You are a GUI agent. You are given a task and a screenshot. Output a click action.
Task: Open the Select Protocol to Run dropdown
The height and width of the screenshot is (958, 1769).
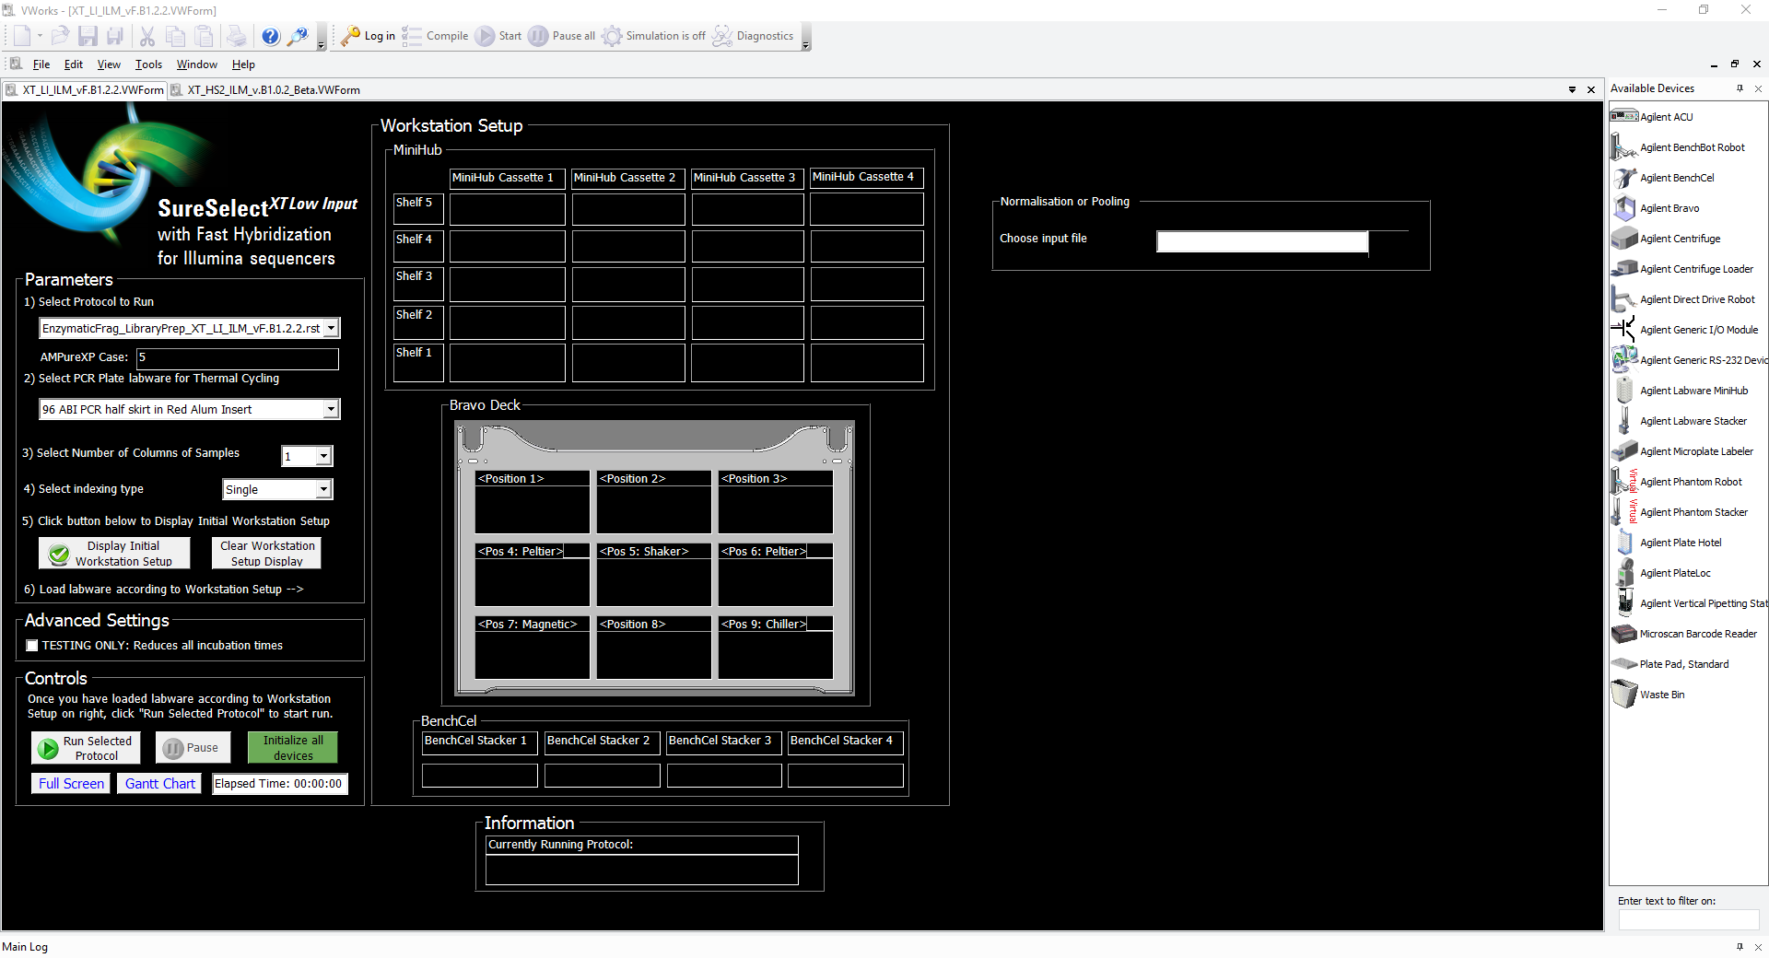[x=331, y=328]
